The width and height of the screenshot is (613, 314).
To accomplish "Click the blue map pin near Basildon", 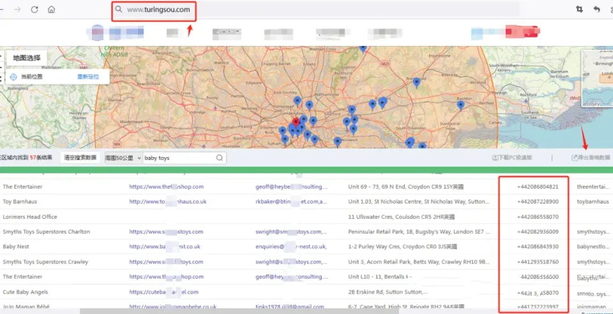I will click(460, 105).
